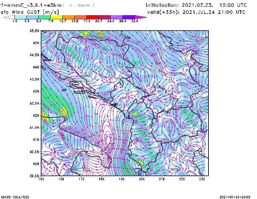The image size is (257, 199).
Task: Click the legend value '32.6'
Action: (x=135, y=21)
